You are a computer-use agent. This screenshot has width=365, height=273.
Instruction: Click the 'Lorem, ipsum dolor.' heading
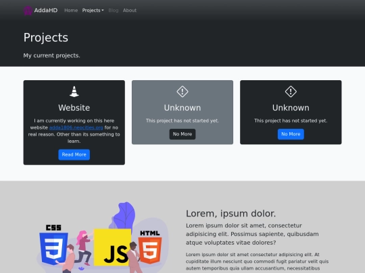click(x=231, y=214)
